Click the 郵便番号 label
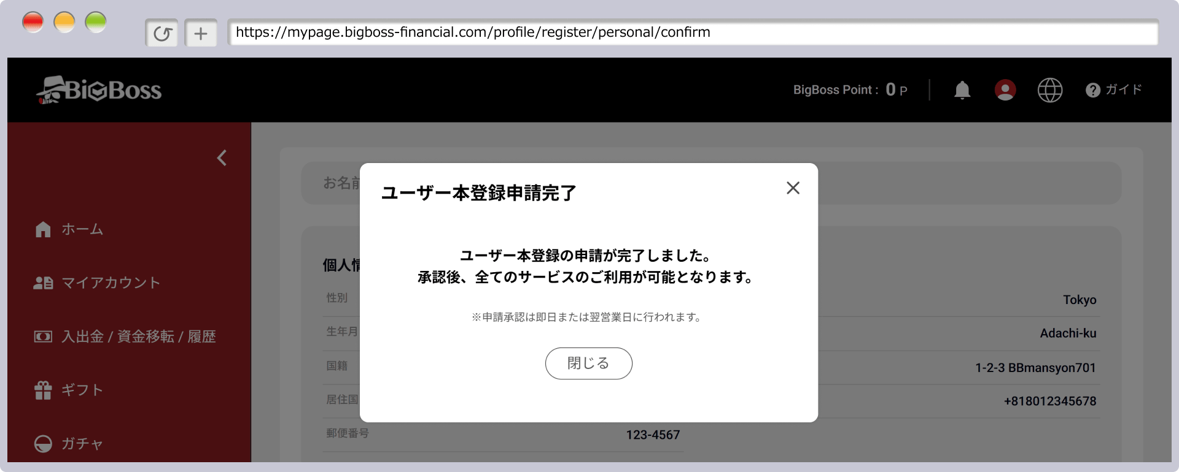The width and height of the screenshot is (1179, 472). 348,433
